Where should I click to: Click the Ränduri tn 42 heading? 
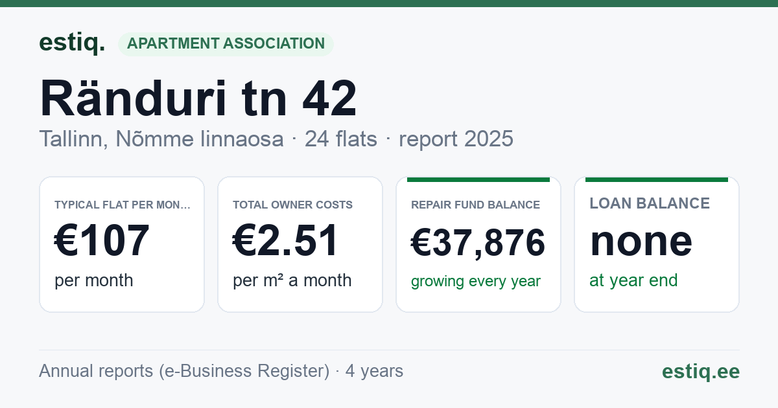click(198, 98)
